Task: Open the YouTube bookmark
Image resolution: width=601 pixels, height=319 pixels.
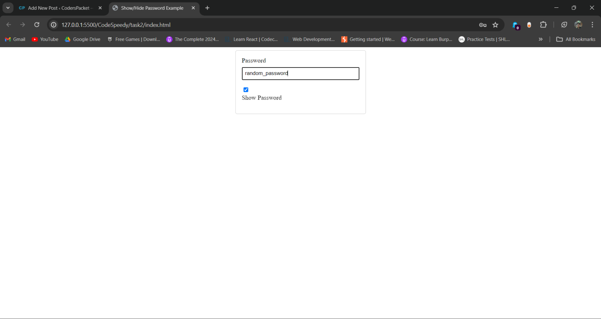Action: tap(45, 39)
